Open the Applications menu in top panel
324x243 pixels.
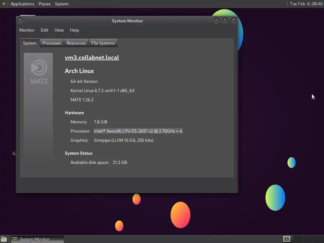(22, 4)
